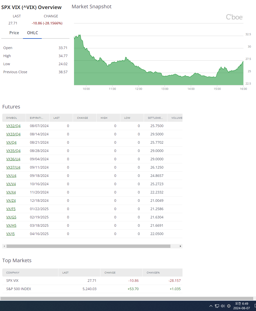The height and width of the screenshot is (311, 256).
Task: Click the circled X tray icon
Action: tap(229, 306)
